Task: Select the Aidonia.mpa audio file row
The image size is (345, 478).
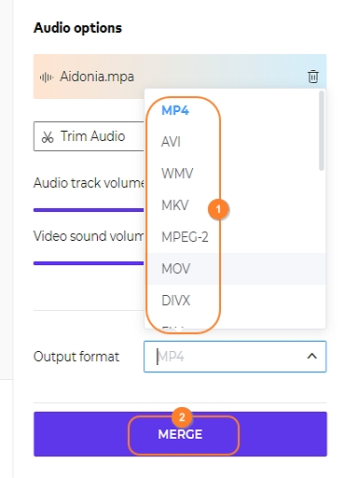Action: tap(180, 77)
